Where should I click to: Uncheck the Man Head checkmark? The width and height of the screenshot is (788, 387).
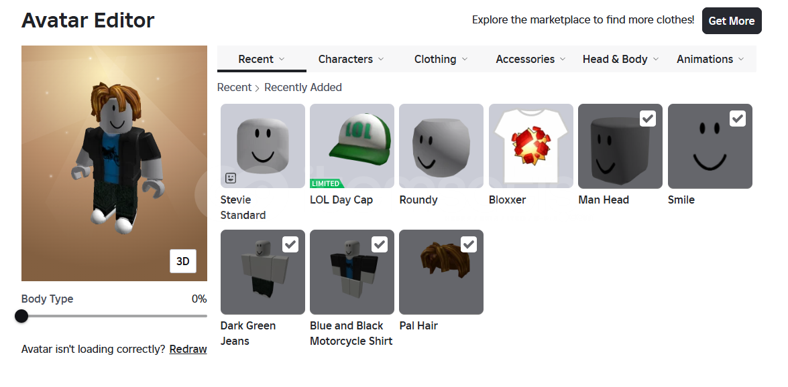[x=648, y=119]
